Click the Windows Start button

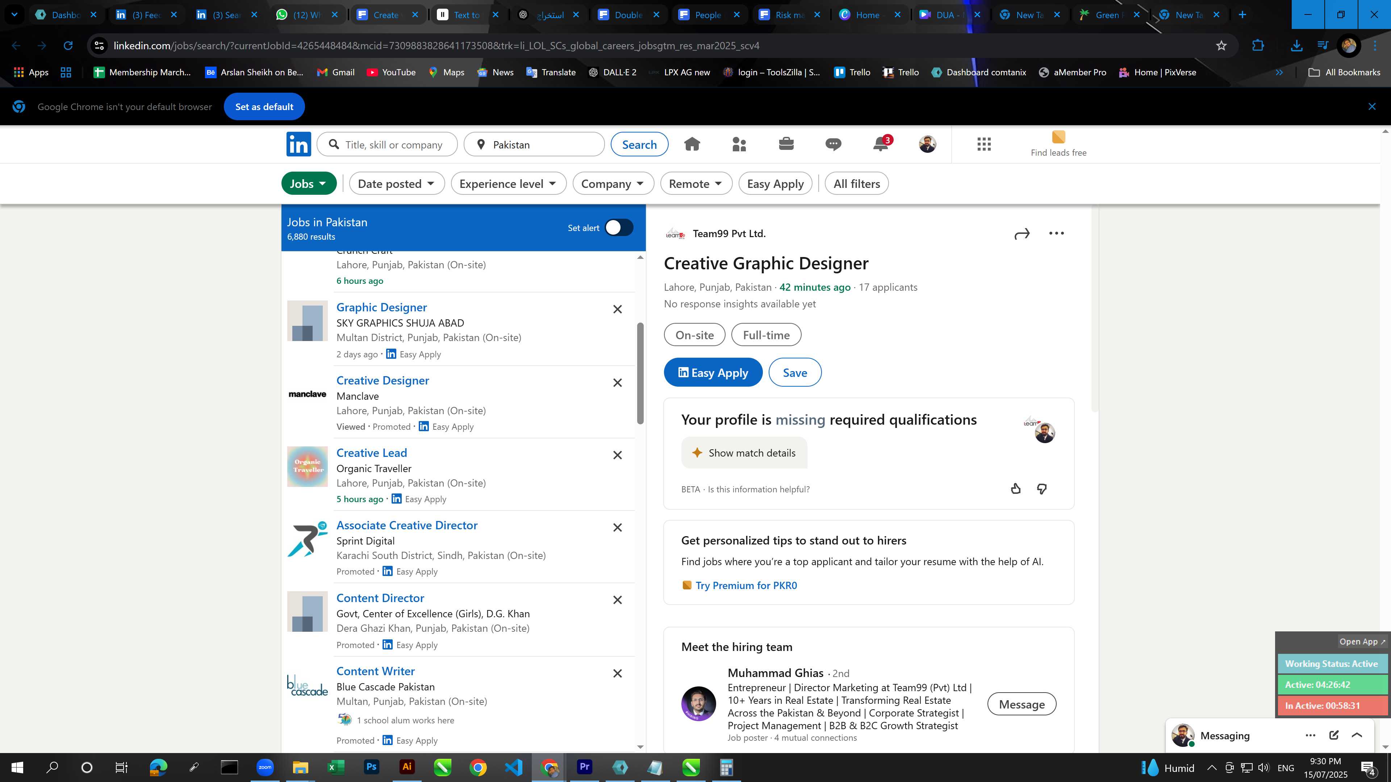tap(17, 767)
